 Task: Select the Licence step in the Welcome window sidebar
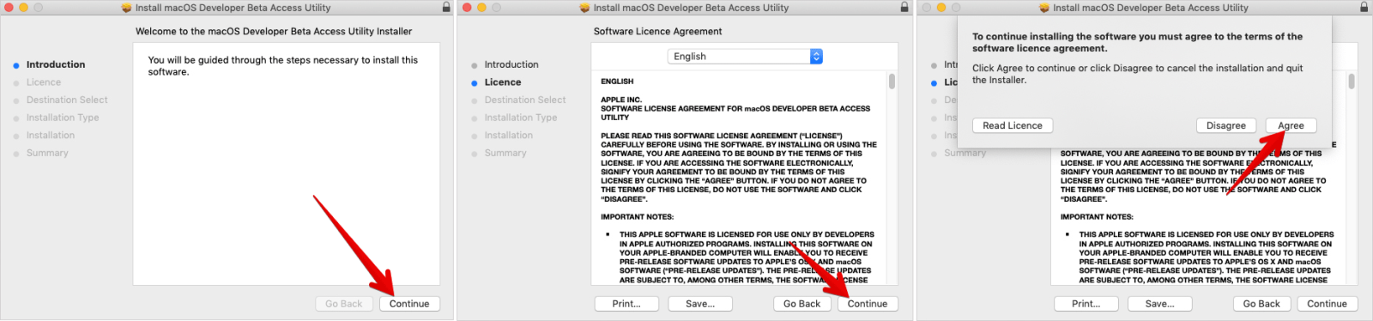tap(44, 82)
